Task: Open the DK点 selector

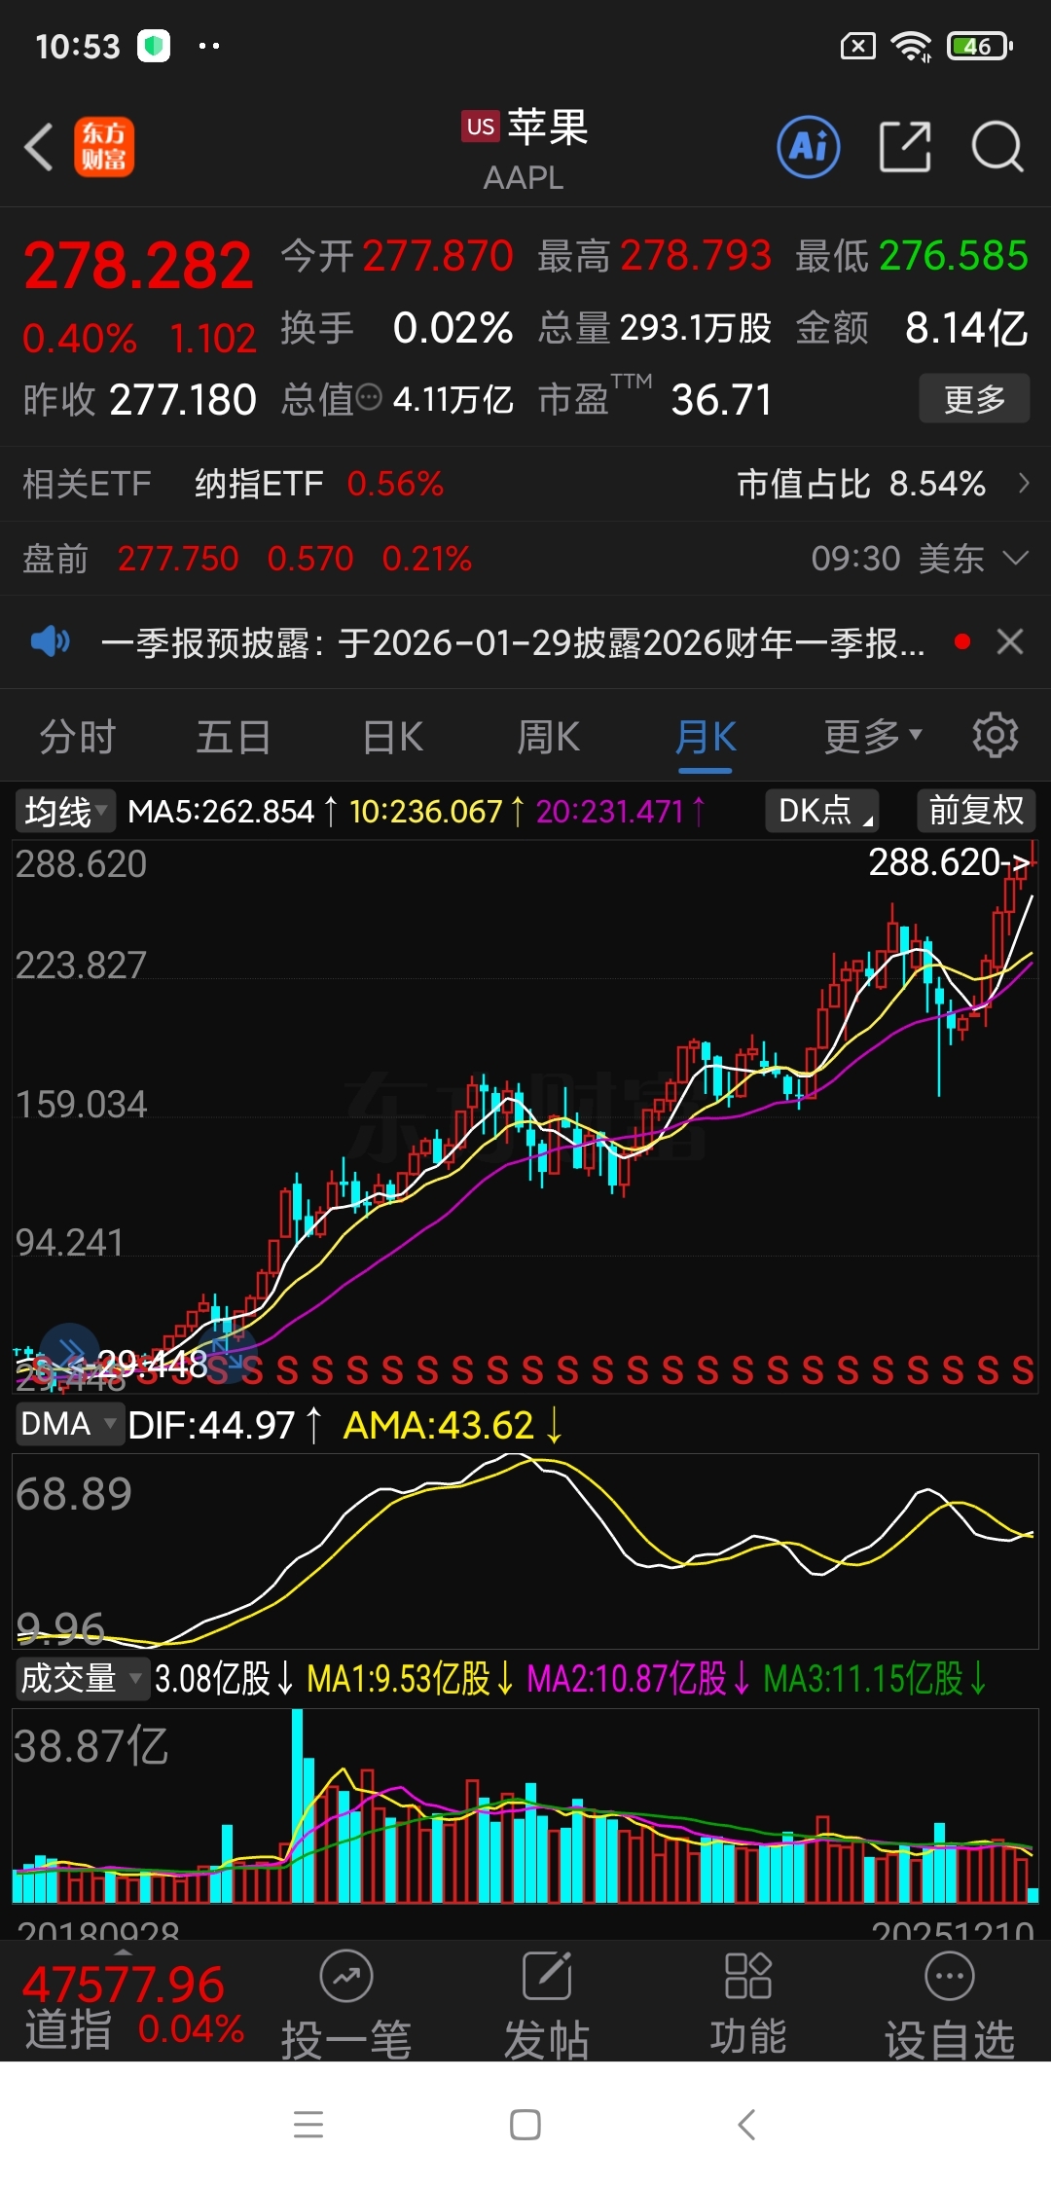Action: (822, 811)
